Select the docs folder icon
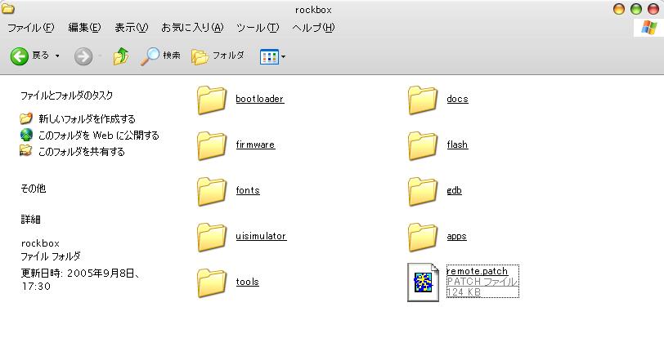 tap(423, 100)
